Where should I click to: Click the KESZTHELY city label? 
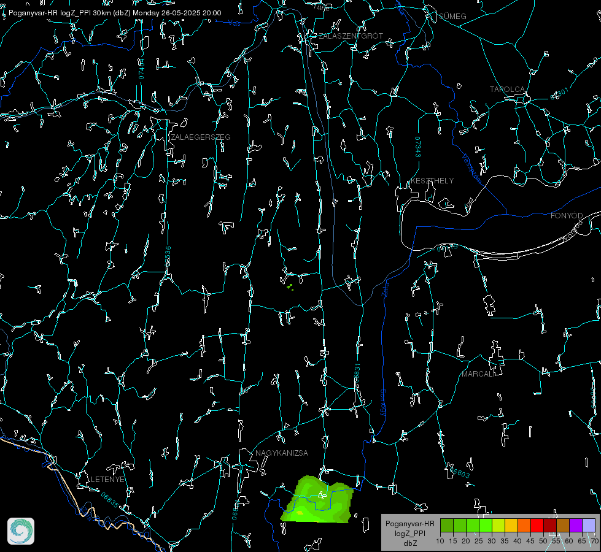(432, 180)
